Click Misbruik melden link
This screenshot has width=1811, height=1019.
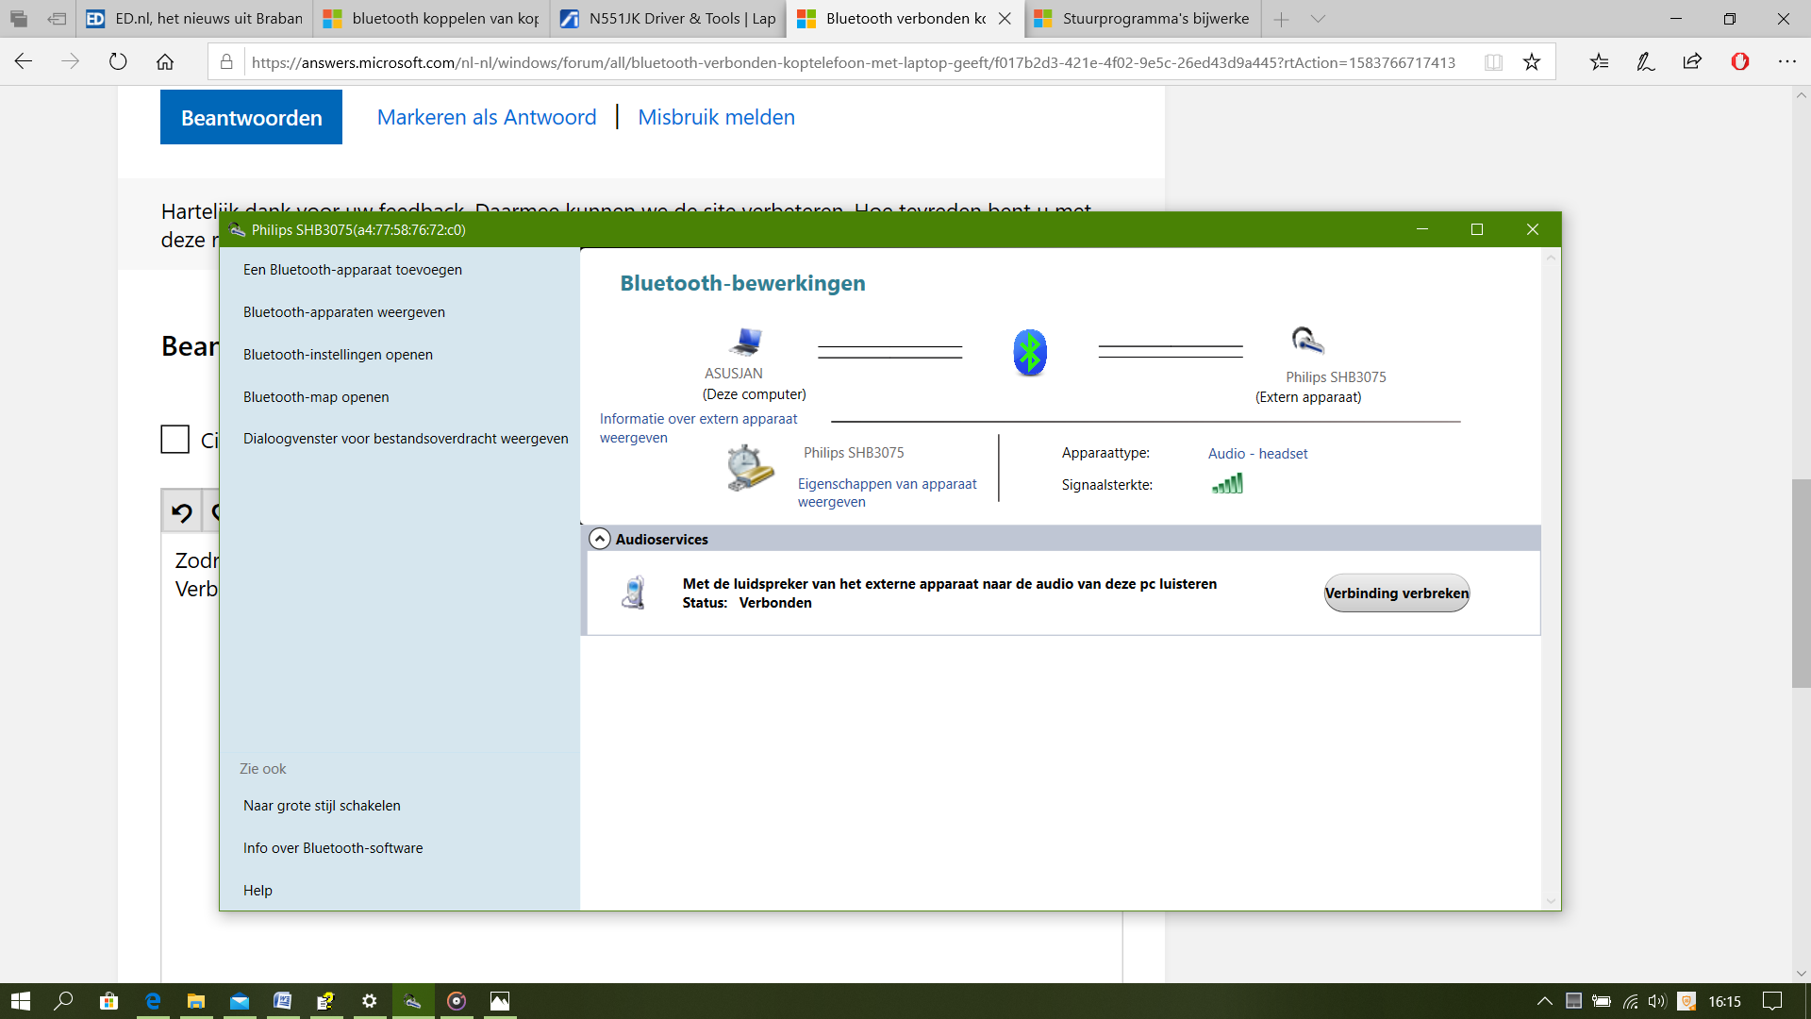pyautogui.click(x=716, y=117)
